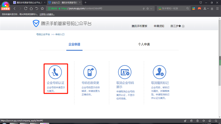Click the browser back arrow
The height and width of the screenshot is (124, 221).
[x=15, y=9]
